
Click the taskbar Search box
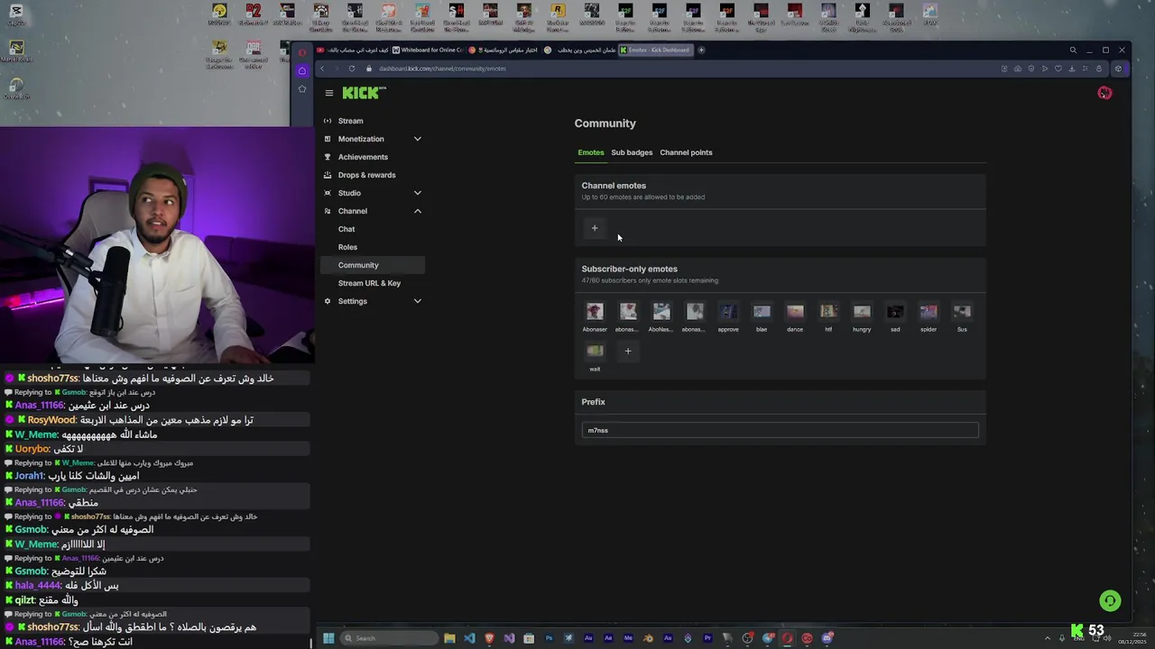pyautogui.click(x=389, y=638)
